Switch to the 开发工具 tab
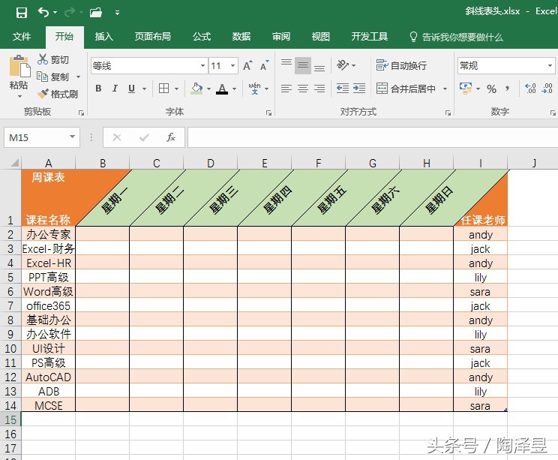The height and width of the screenshot is (460, 558). [x=370, y=37]
